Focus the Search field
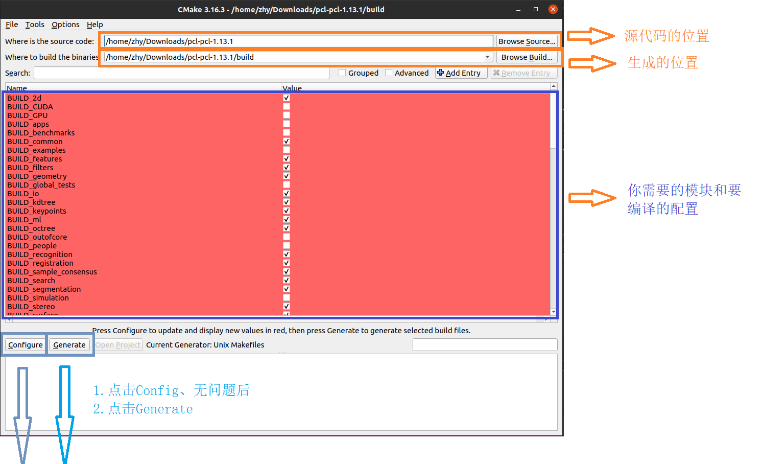762x464 pixels. click(x=181, y=73)
